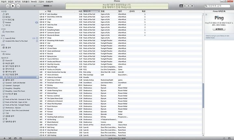Uncheck the Still Waiting track checkbox
The image size is (234, 140).
click(46, 135)
